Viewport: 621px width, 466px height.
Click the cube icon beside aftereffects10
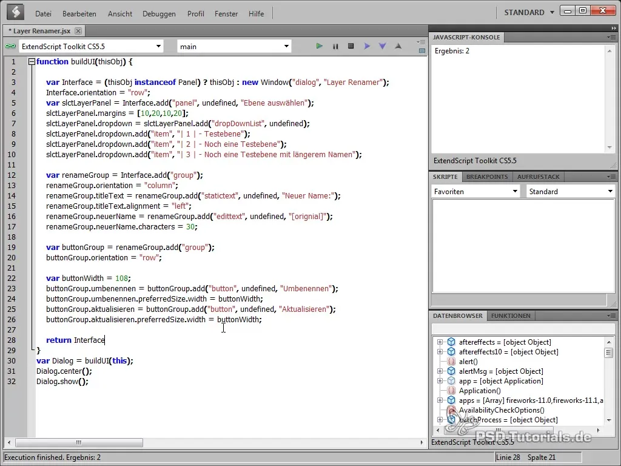(451, 351)
